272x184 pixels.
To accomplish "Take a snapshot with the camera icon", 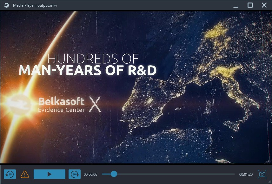I will coord(262,174).
